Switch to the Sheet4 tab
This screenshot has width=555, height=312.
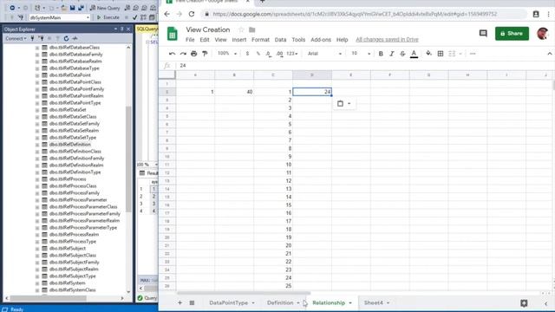(x=374, y=302)
